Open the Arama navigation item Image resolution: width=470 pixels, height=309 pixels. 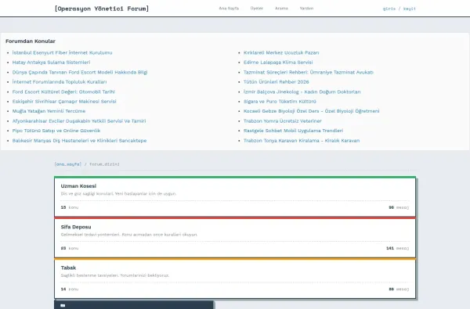pyautogui.click(x=281, y=9)
